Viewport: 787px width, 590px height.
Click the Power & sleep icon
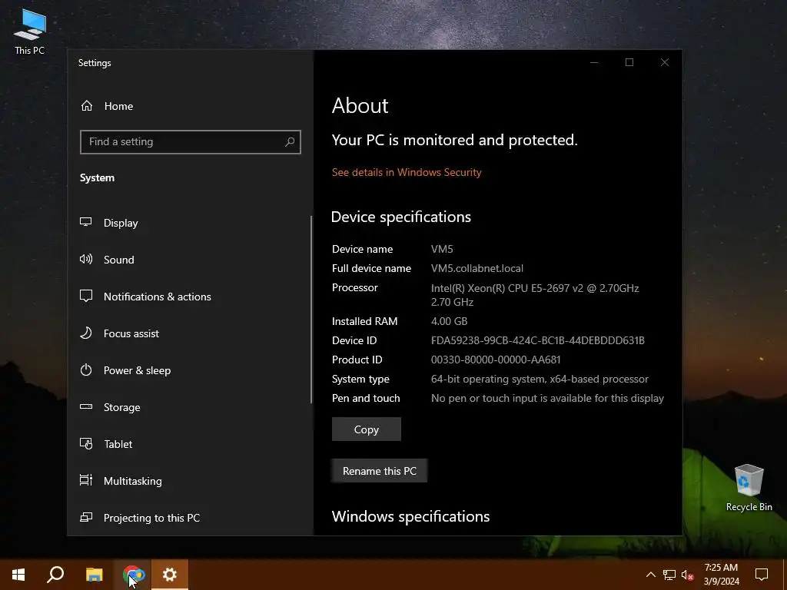coord(86,370)
